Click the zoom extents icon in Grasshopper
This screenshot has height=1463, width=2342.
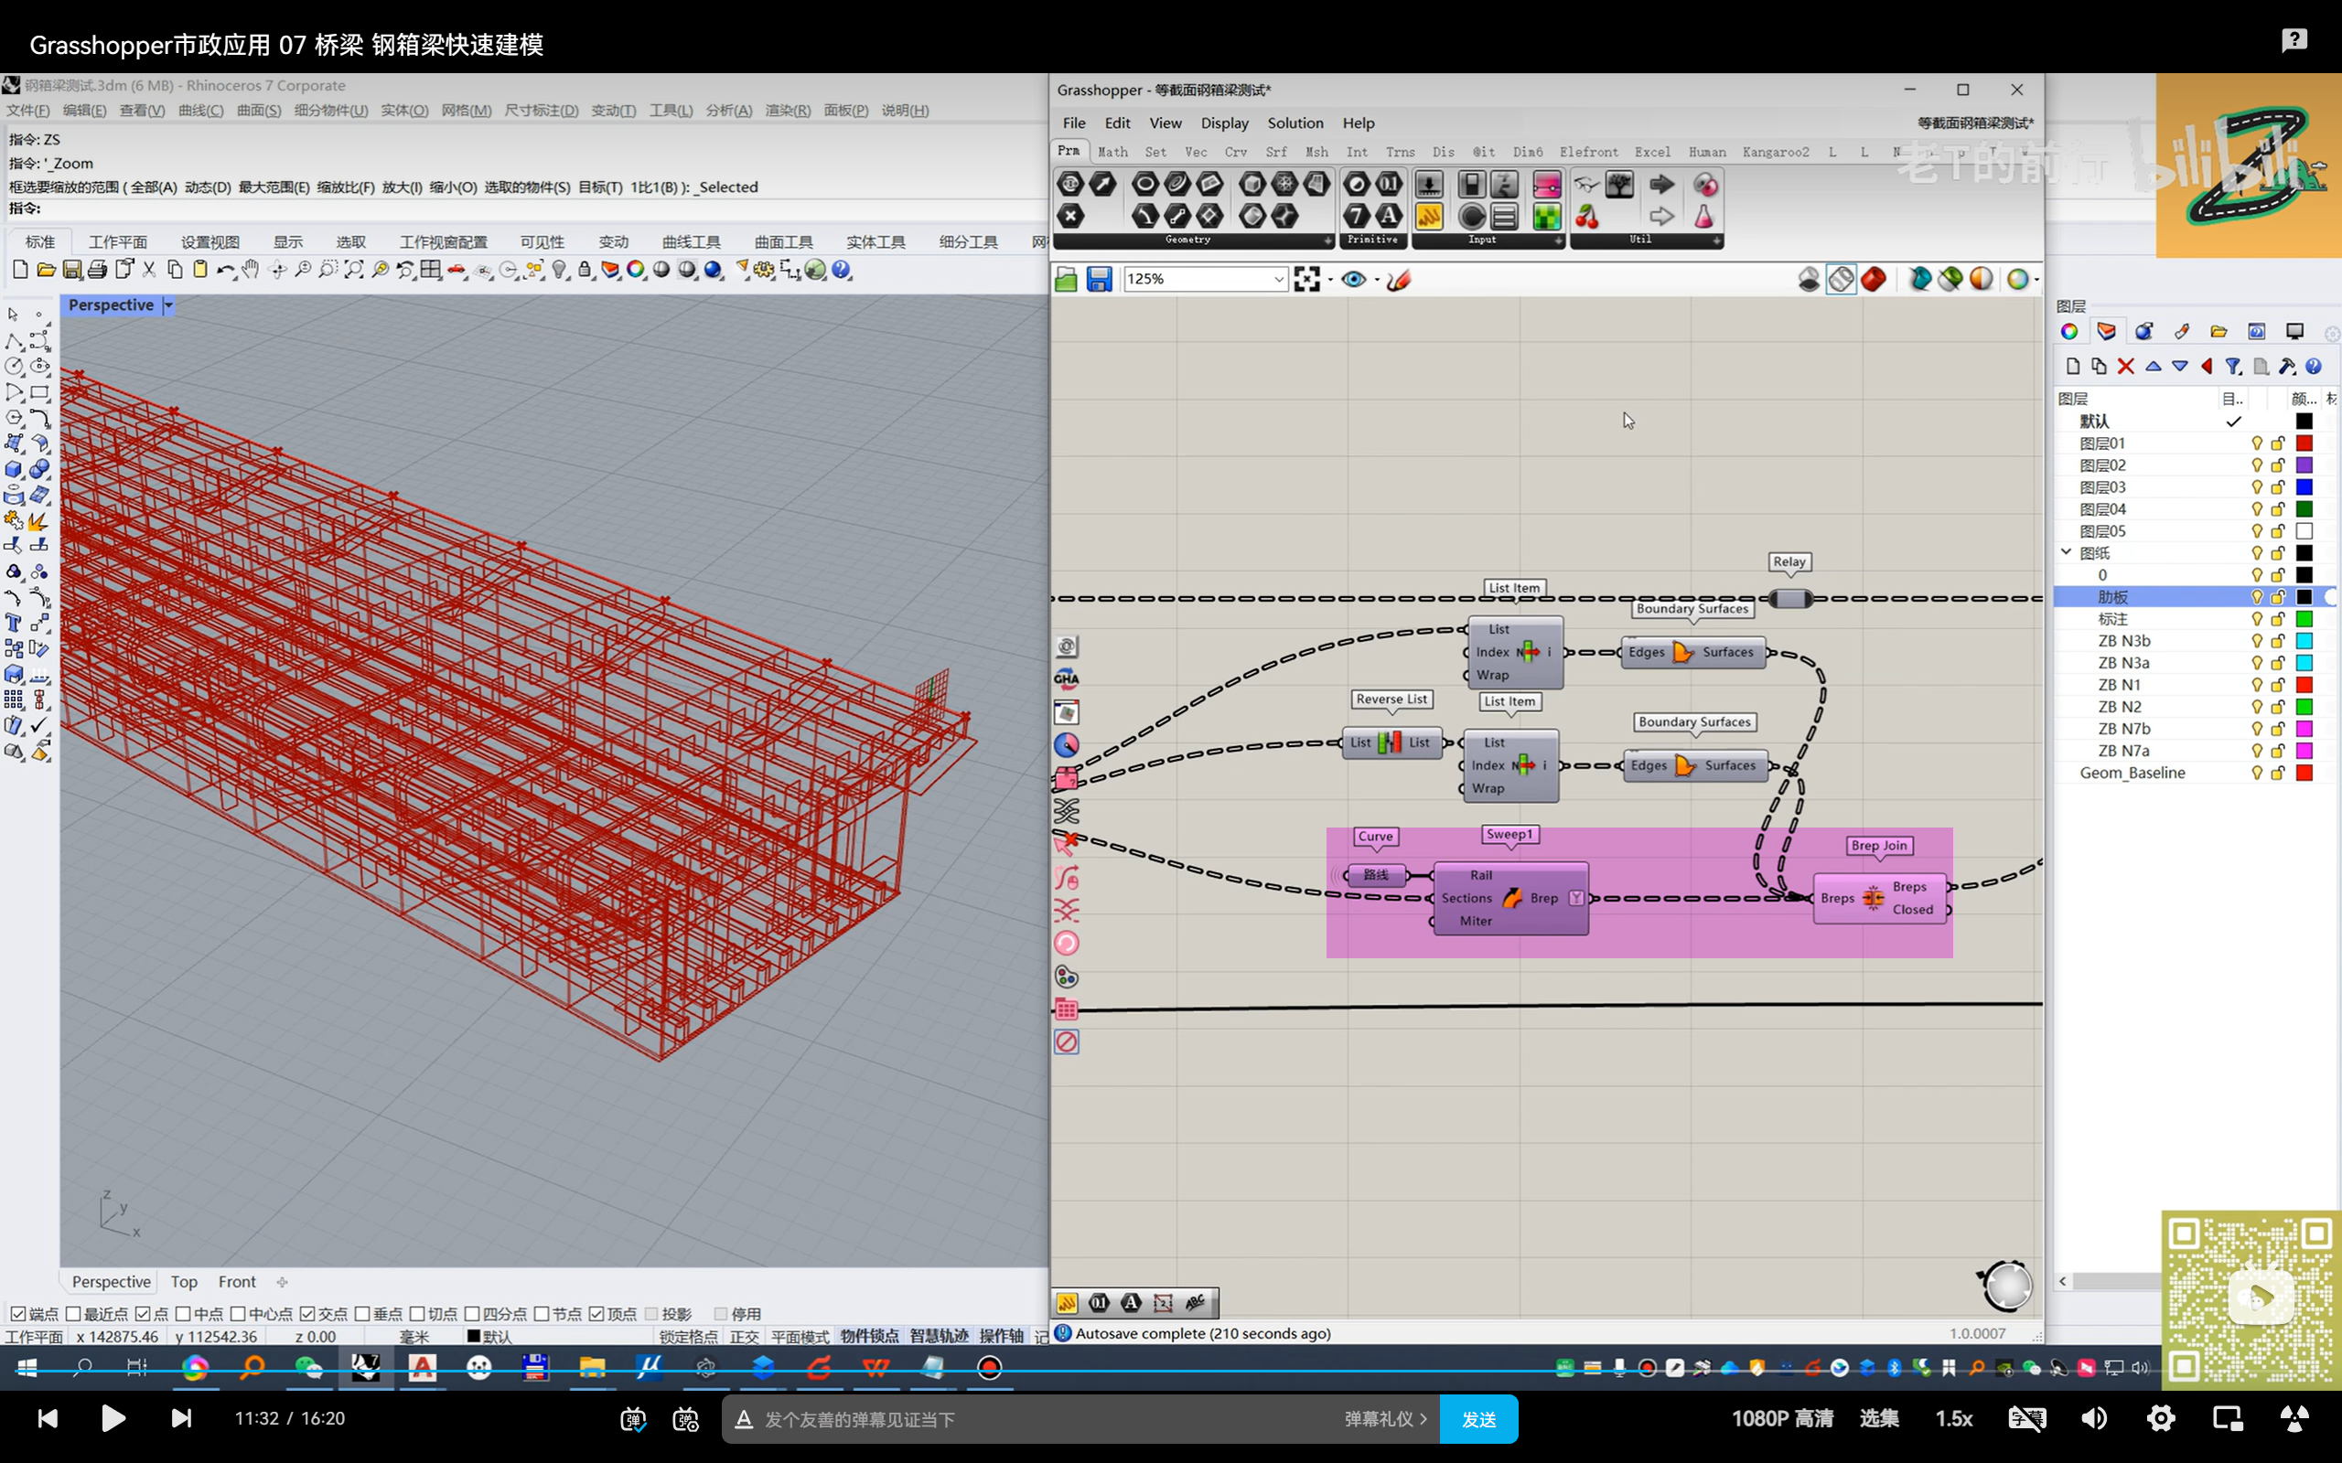[x=1306, y=280]
